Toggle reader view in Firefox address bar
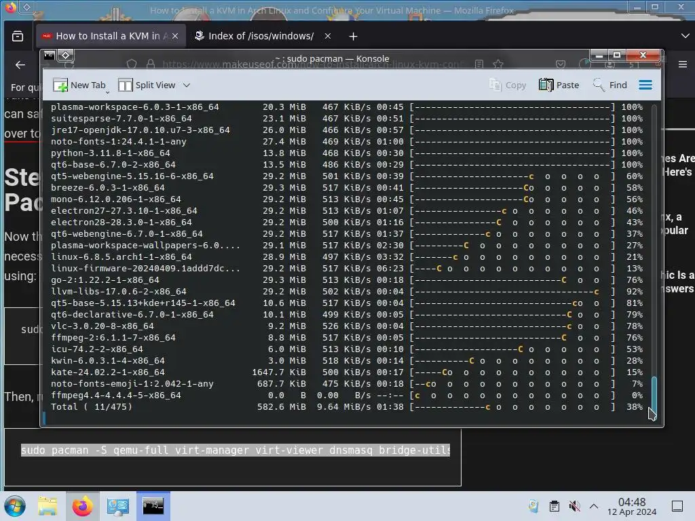Viewport: 695px width, 521px height. (x=479, y=64)
